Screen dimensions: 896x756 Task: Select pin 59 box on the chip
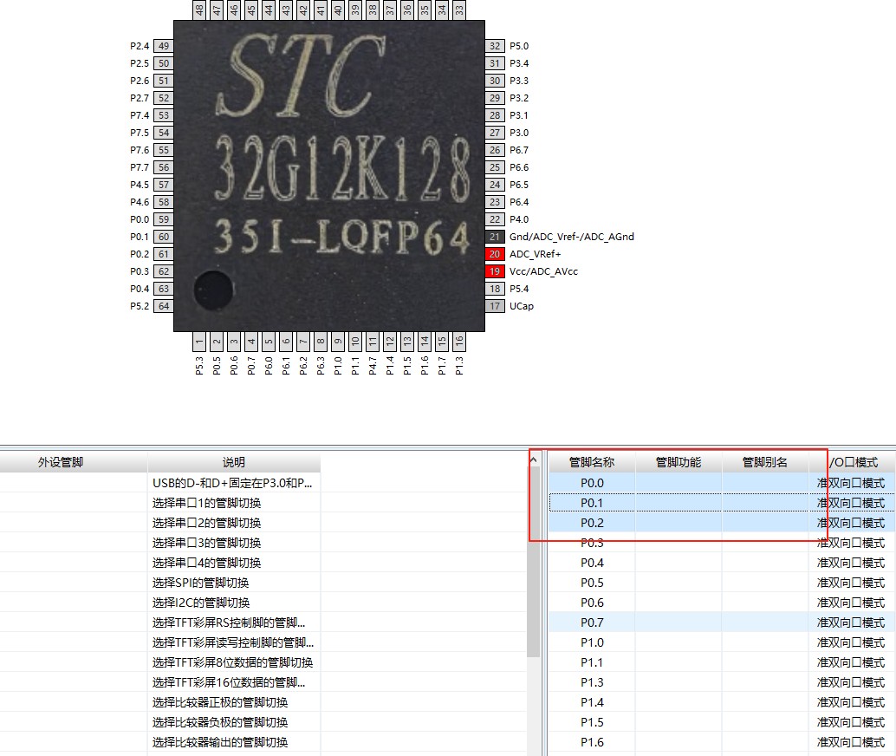[164, 219]
